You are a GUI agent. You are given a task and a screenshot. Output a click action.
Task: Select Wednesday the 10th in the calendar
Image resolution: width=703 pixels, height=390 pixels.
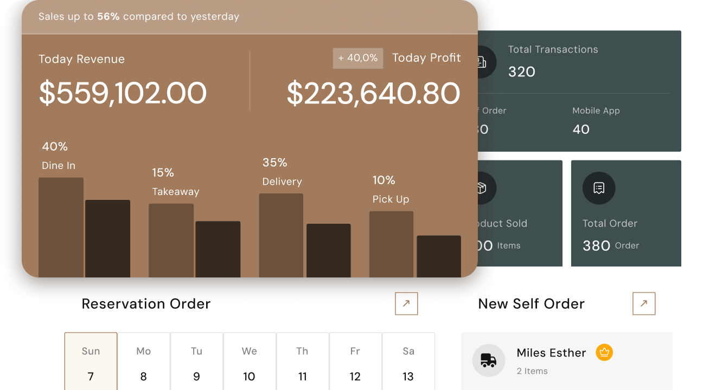point(250,360)
